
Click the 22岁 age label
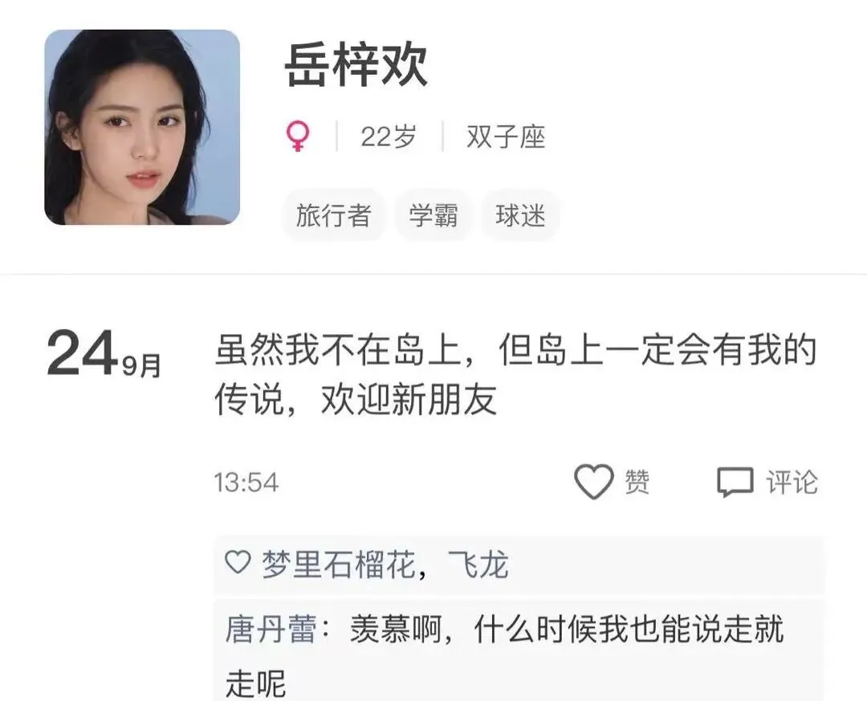pyautogui.click(x=389, y=137)
